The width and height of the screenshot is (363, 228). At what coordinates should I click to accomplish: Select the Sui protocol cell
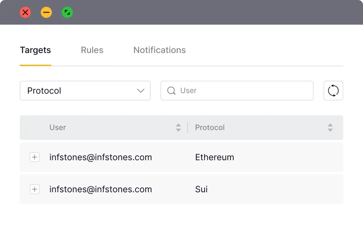pos(201,189)
